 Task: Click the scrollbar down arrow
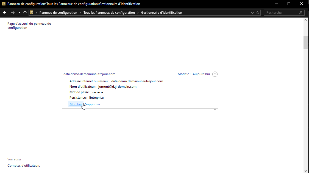click(x=306, y=171)
